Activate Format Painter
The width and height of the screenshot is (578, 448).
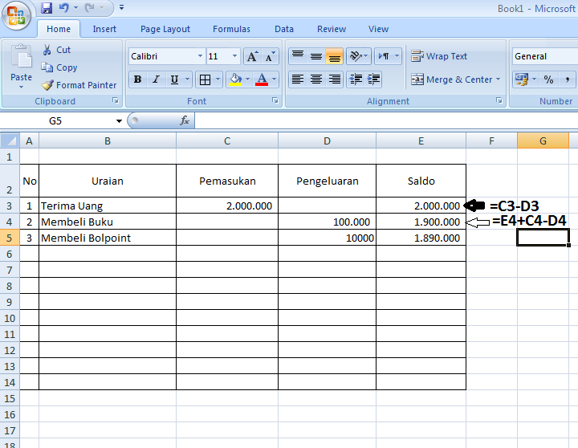(x=79, y=85)
